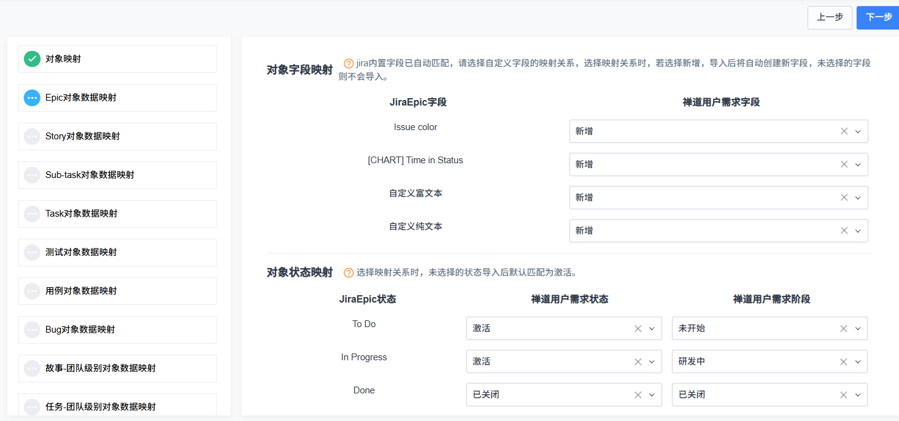899x421 pixels.
Task: Open the Issue color mapping dropdown
Action: (858, 131)
